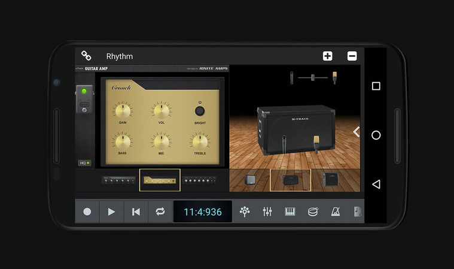
Task: Click the 11:4:936 time display
Action: [203, 212]
